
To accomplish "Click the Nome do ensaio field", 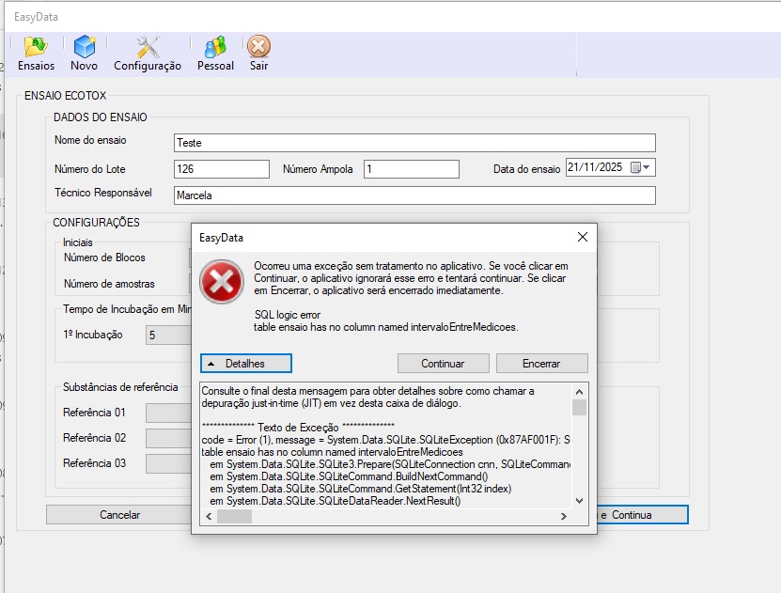I will (x=414, y=143).
